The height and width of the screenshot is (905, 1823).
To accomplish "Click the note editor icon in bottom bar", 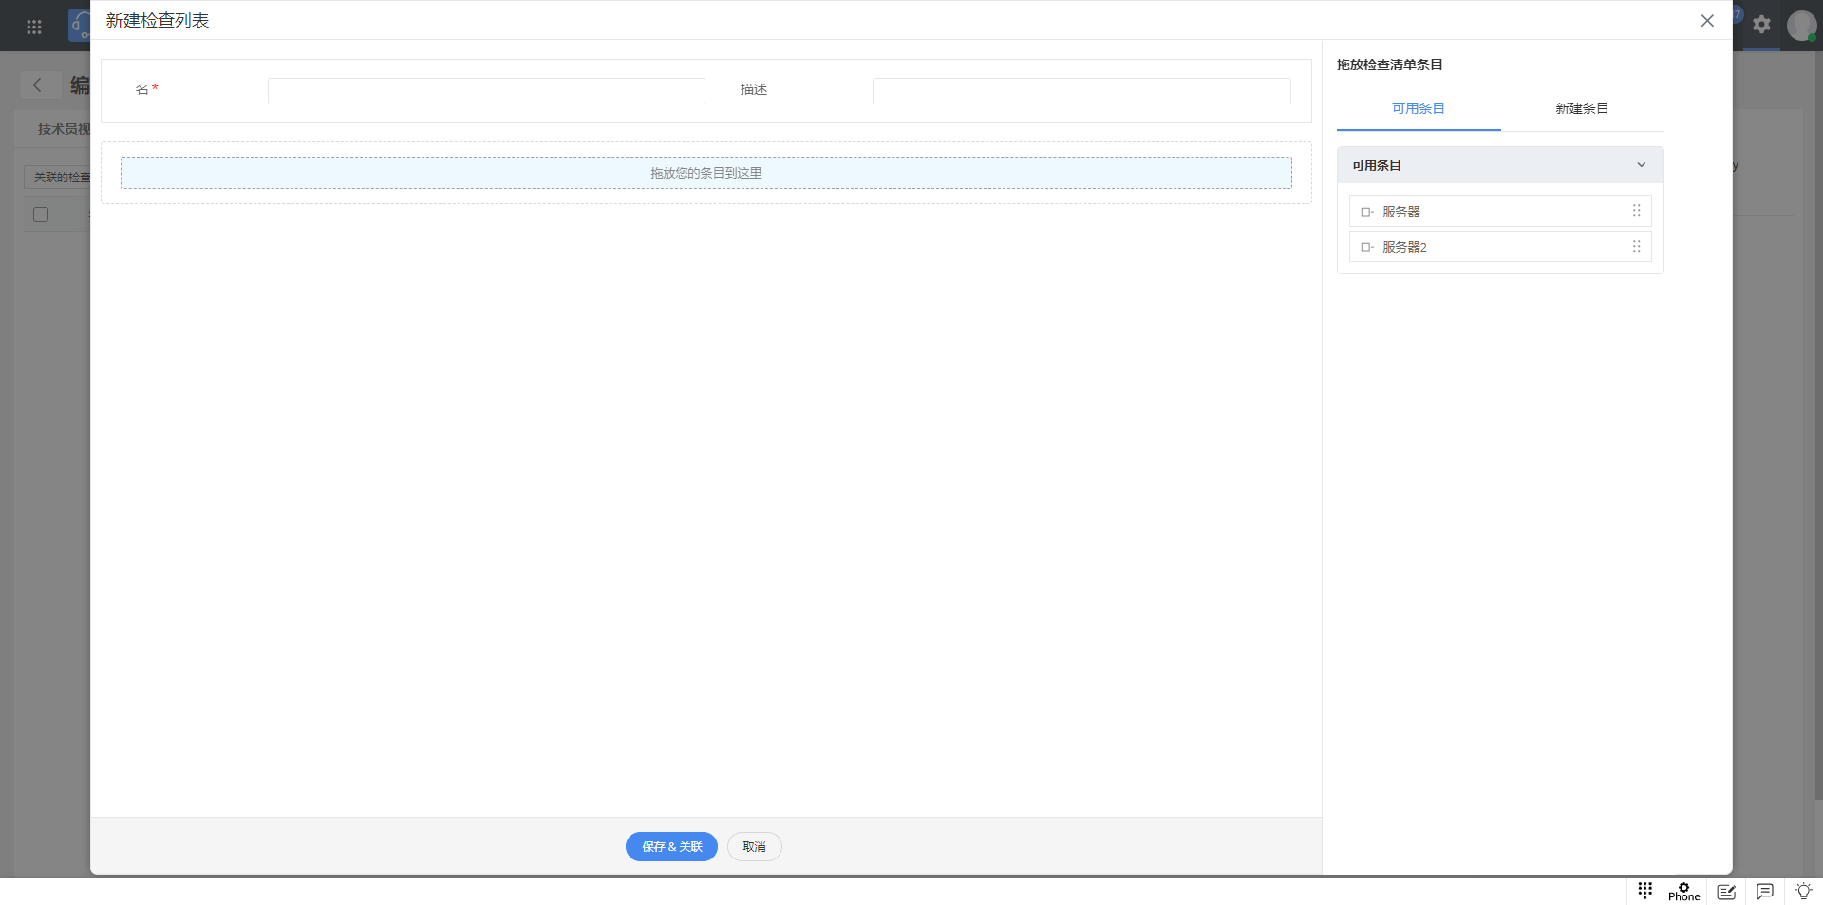I will pos(1725,892).
